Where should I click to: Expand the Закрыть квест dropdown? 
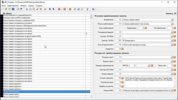coord(172,61)
